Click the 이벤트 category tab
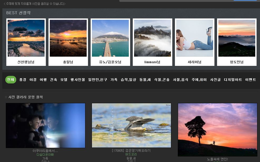260x162 pixels. point(251,80)
